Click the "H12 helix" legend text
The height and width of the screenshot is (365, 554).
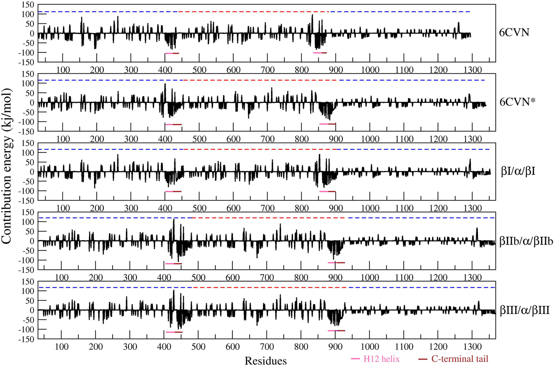coord(381,358)
